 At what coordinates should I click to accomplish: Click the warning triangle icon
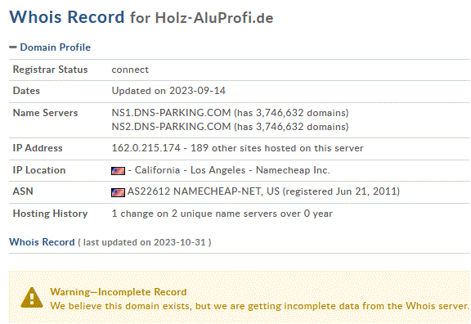point(32,298)
